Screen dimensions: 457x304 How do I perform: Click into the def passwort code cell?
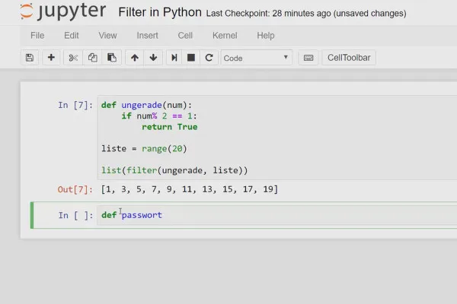277,215
